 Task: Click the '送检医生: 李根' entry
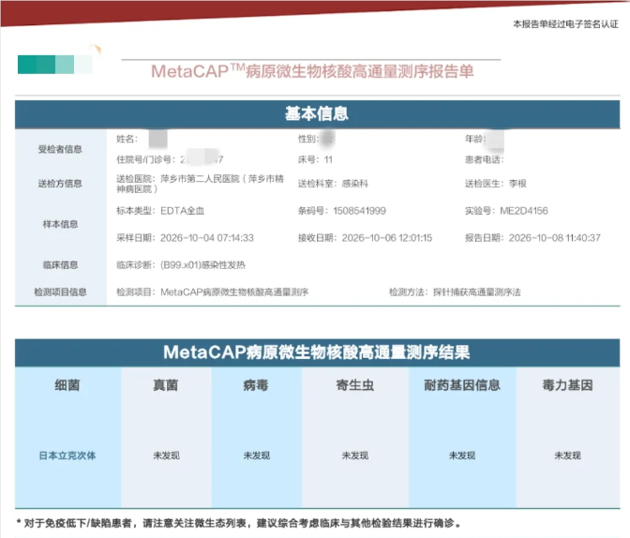pyautogui.click(x=496, y=184)
